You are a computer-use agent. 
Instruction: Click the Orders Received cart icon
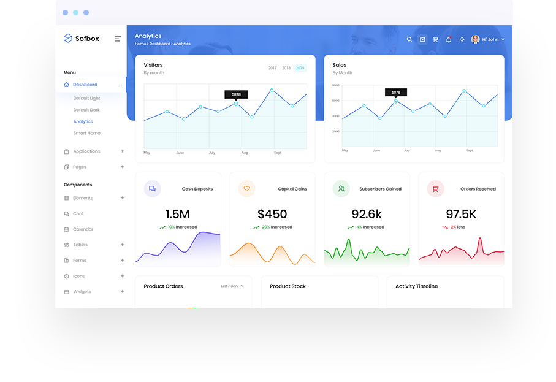click(435, 189)
